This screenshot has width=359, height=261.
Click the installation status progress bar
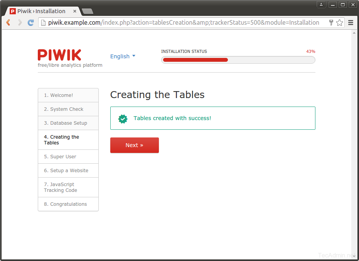(x=238, y=60)
